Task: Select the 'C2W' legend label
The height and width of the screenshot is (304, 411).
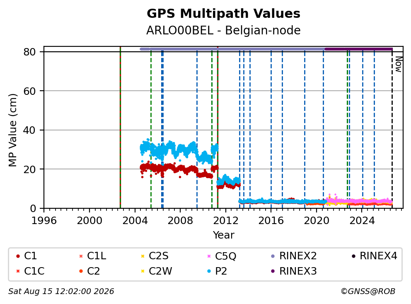Action: (x=160, y=271)
